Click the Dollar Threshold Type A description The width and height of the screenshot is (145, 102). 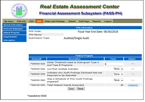(x=73, y=64)
